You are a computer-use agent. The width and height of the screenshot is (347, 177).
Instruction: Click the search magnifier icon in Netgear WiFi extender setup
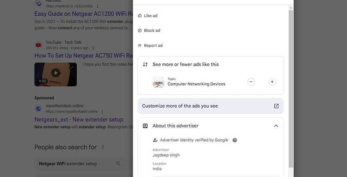[118, 164]
